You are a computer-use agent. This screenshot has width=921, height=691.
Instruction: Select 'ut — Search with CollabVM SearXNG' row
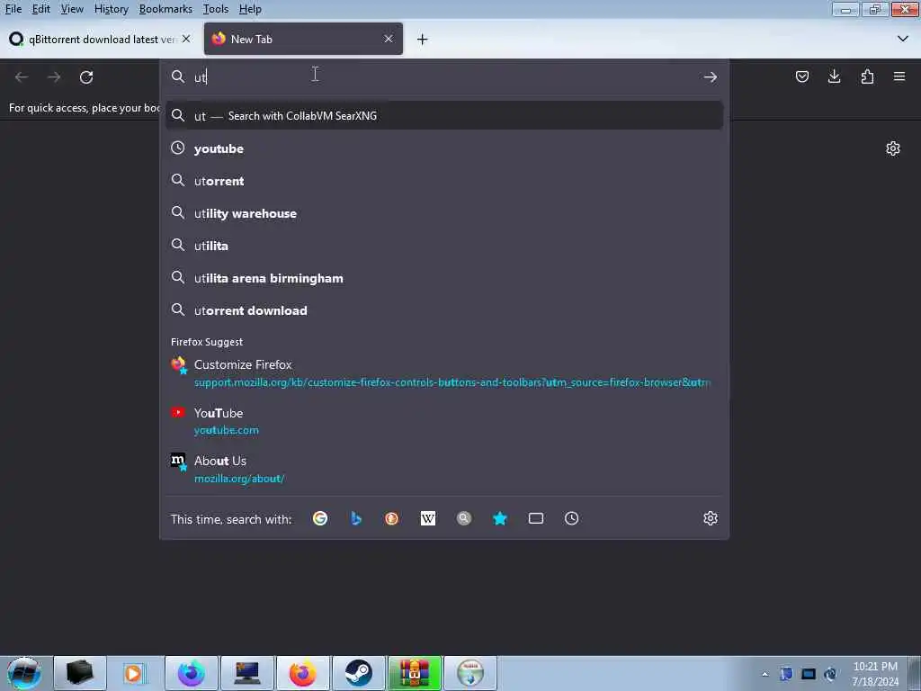(444, 116)
